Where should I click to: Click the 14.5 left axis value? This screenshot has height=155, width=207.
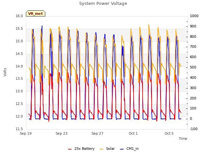click(x=19, y=54)
